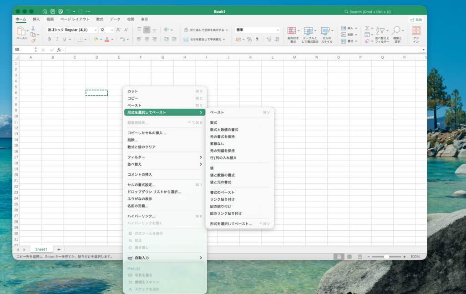Click the add-ins icon

click(x=416, y=31)
